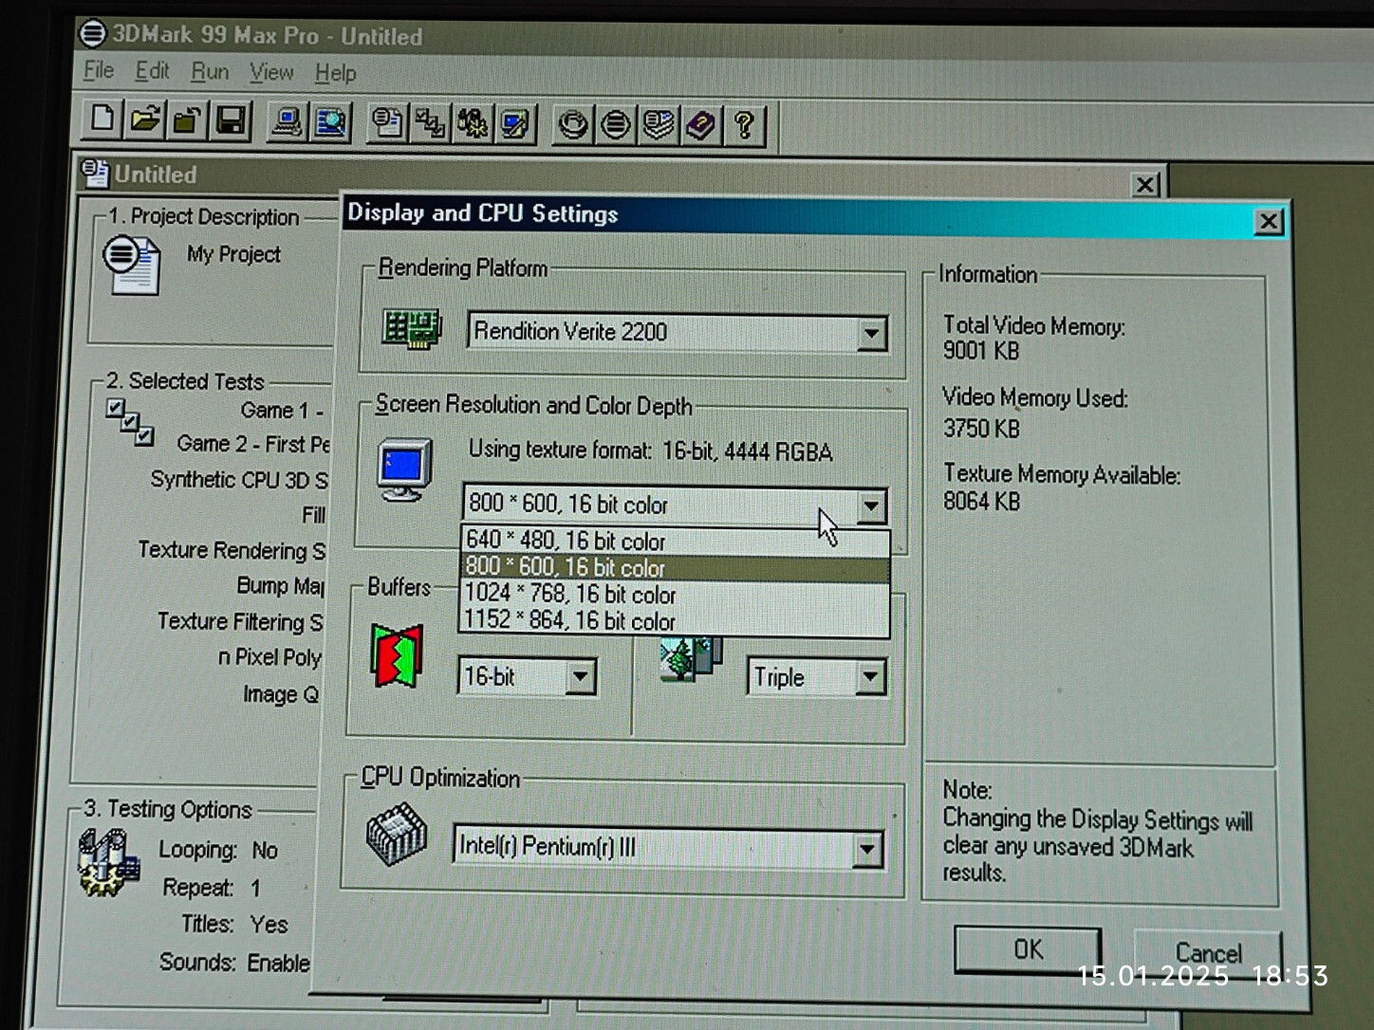Click the Open project folder icon
Image resolution: width=1374 pixels, height=1030 pixels.
[x=144, y=121]
